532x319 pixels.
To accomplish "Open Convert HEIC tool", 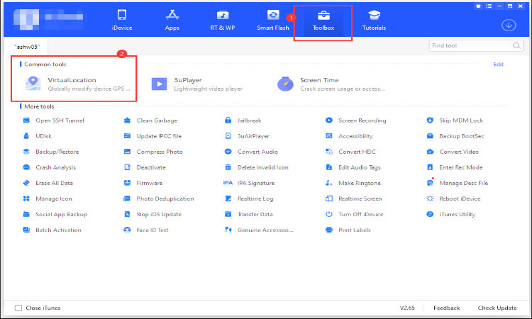I will [x=351, y=152].
